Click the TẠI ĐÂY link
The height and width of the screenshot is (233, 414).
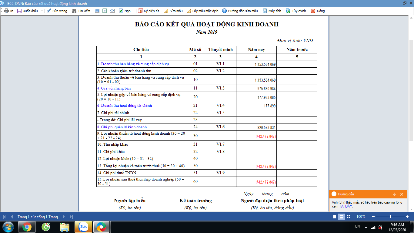pos(346,206)
